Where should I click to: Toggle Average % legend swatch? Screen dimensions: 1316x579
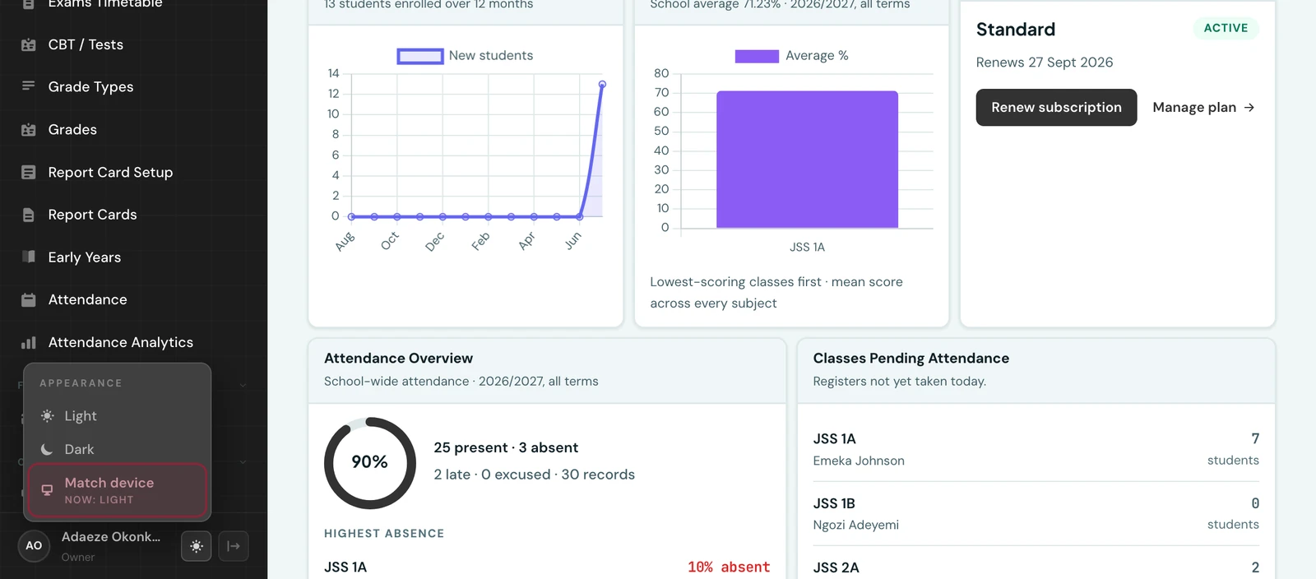[757, 56]
